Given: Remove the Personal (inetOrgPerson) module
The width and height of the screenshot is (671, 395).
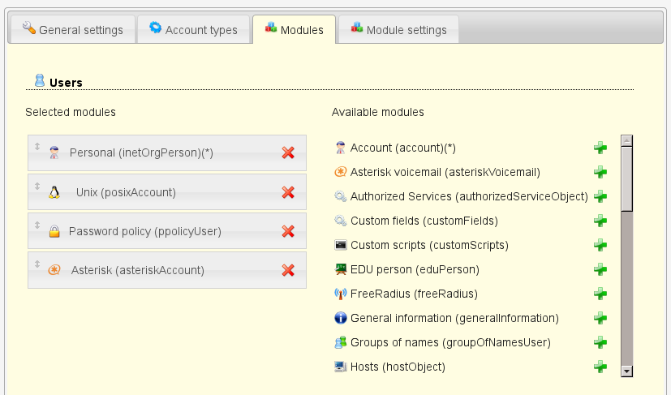Looking at the screenshot, I should coord(287,152).
